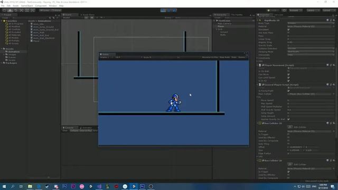Click the Pause button in toolbar

(x=169, y=10)
